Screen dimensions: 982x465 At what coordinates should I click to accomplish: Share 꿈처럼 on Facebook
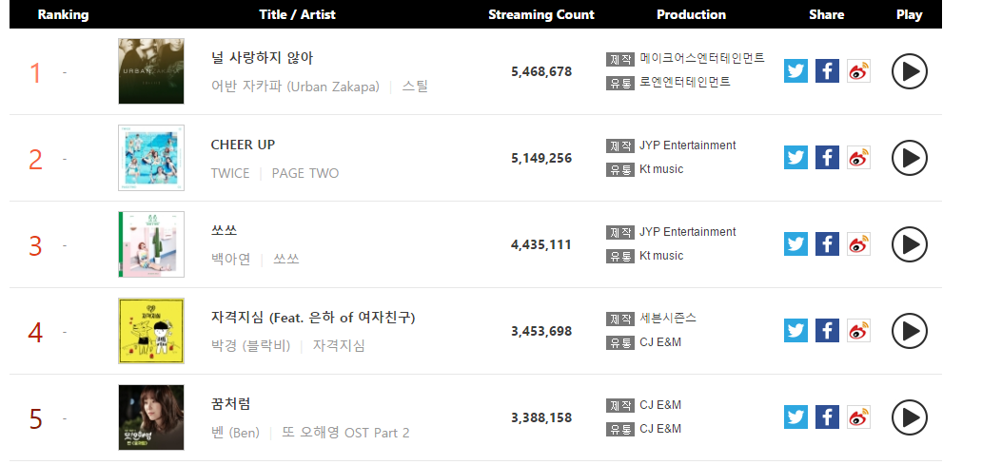click(x=827, y=417)
